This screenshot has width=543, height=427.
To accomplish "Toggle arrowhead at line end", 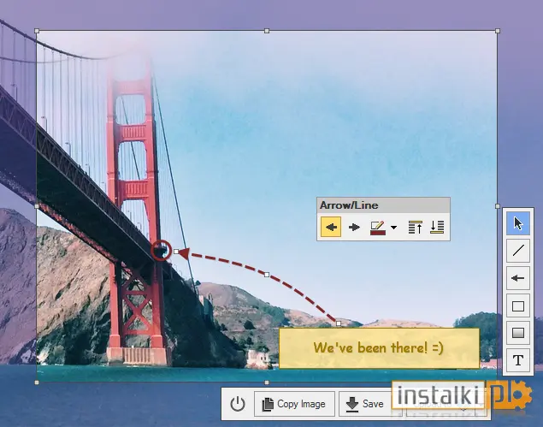I will click(354, 227).
